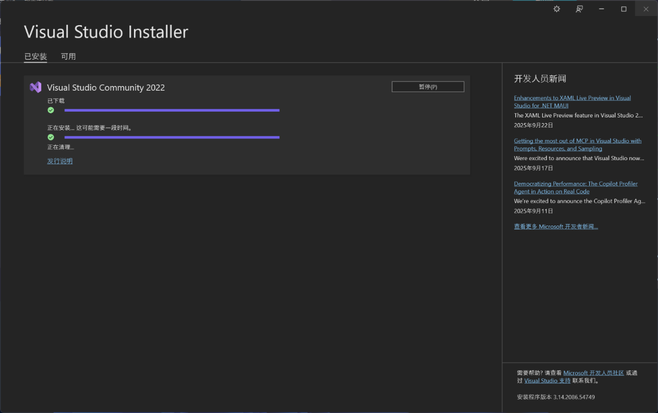The width and height of the screenshot is (658, 413).
Task: Switch to the 可用 tab
Action: pyautogui.click(x=68, y=57)
